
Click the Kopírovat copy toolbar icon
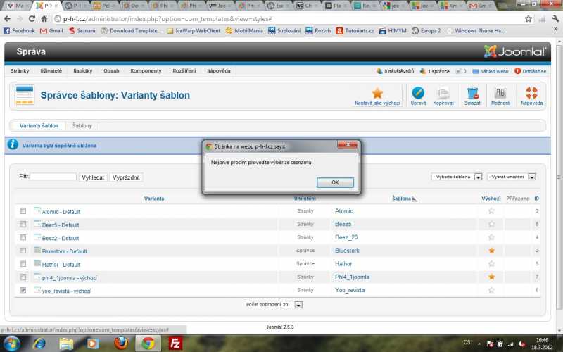pyautogui.click(x=443, y=93)
